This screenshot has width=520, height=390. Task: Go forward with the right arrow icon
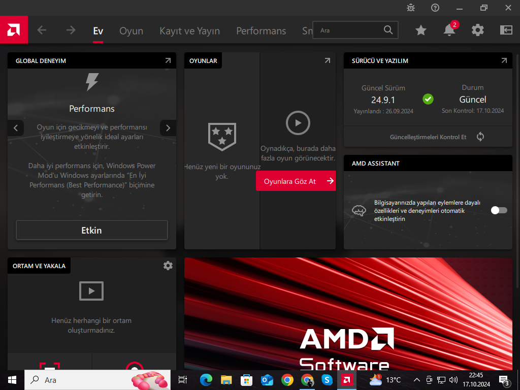point(71,30)
